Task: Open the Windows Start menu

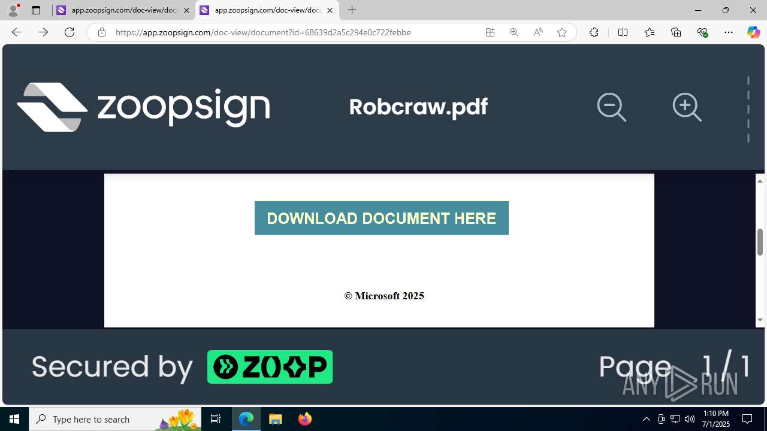Action: pyautogui.click(x=14, y=419)
